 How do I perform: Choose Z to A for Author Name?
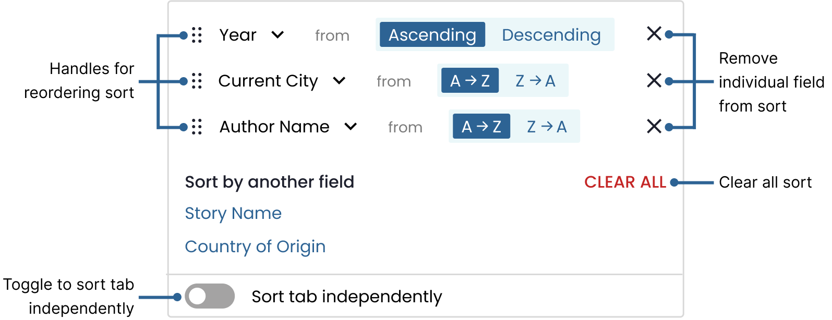click(547, 127)
